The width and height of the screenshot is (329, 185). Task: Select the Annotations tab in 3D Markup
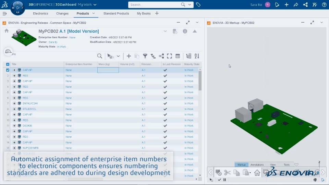257,165
